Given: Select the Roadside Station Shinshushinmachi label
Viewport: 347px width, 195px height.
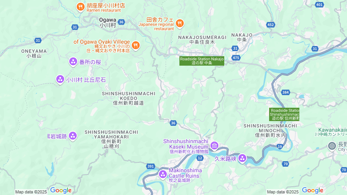Looking at the screenshot, I should [x=284, y=114].
